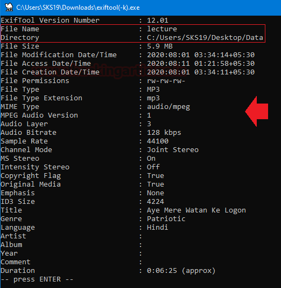Click the MIME Type value audio/mpeg
The image size is (281, 288).
[x=168, y=107]
